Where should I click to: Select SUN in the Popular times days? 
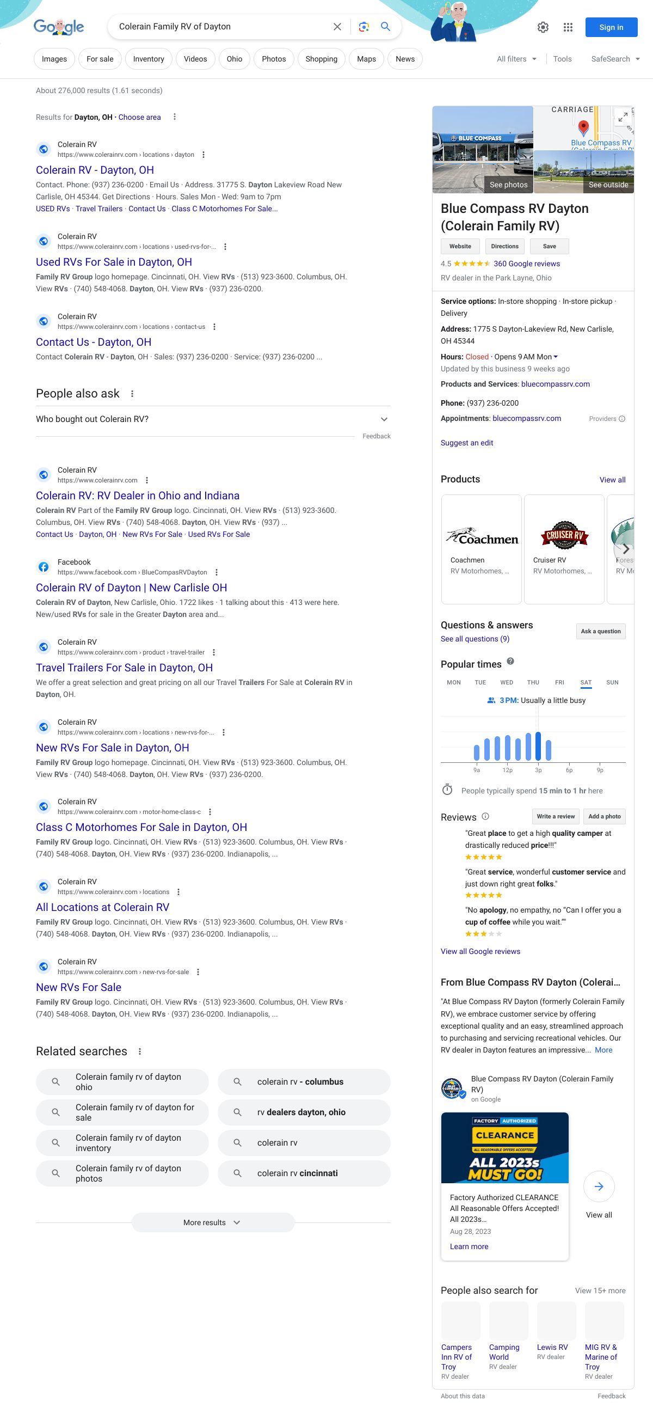[x=612, y=683]
